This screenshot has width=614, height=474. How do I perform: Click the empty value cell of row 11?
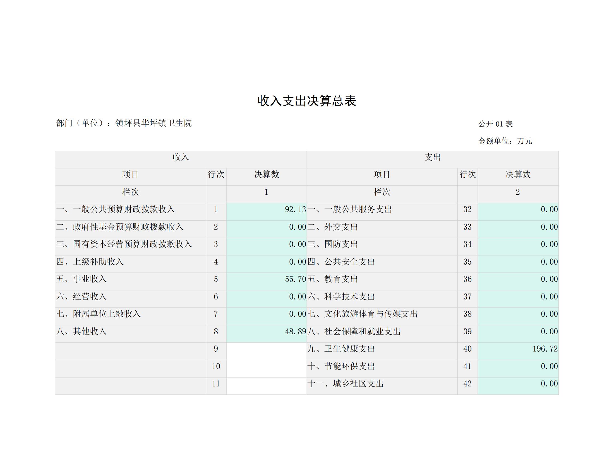(x=267, y=386)
